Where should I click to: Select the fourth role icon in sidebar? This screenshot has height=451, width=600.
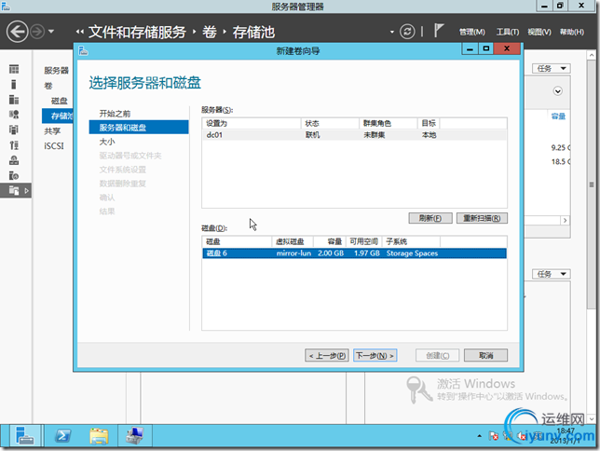[14, 115]
